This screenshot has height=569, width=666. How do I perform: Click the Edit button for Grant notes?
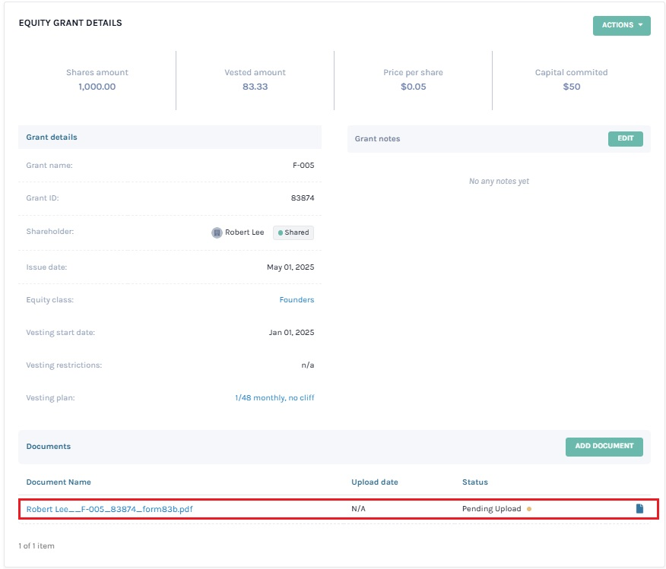tap(625, 139)
